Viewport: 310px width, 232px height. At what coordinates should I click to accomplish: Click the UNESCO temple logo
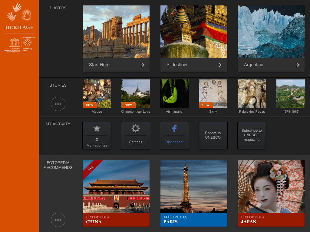click(15, 42)
